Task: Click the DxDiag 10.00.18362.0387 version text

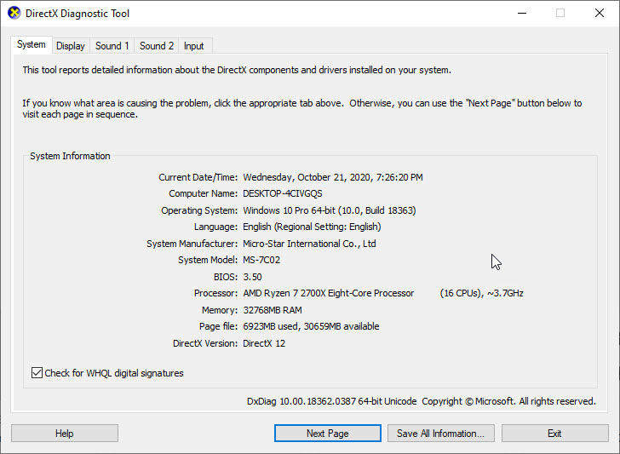Action: (332, 401)
